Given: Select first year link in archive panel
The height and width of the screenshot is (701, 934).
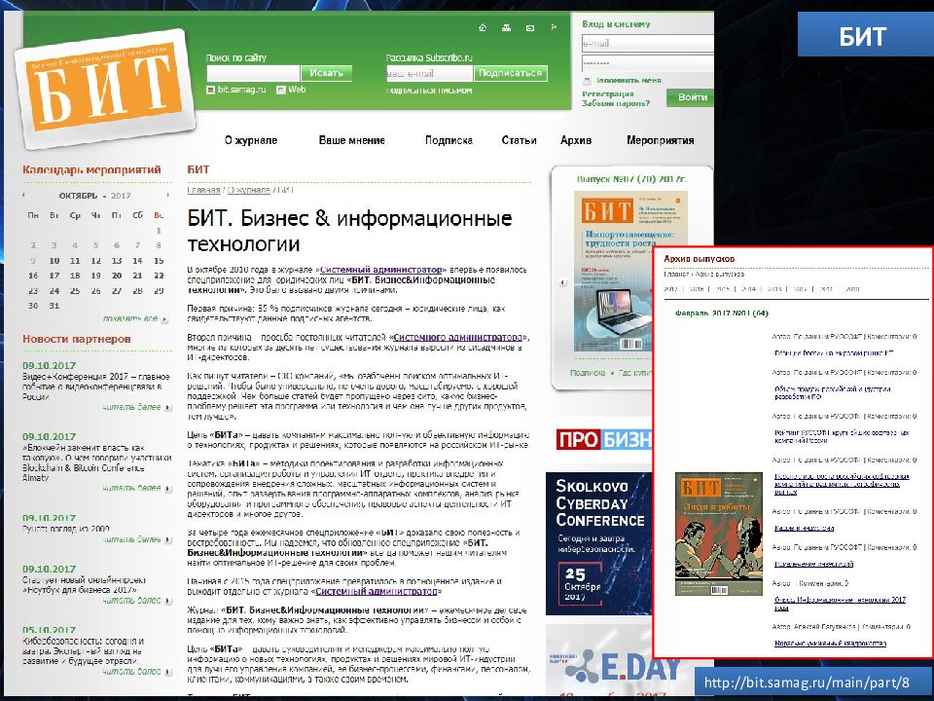Looking at the screenshot, I should point(670,288).
